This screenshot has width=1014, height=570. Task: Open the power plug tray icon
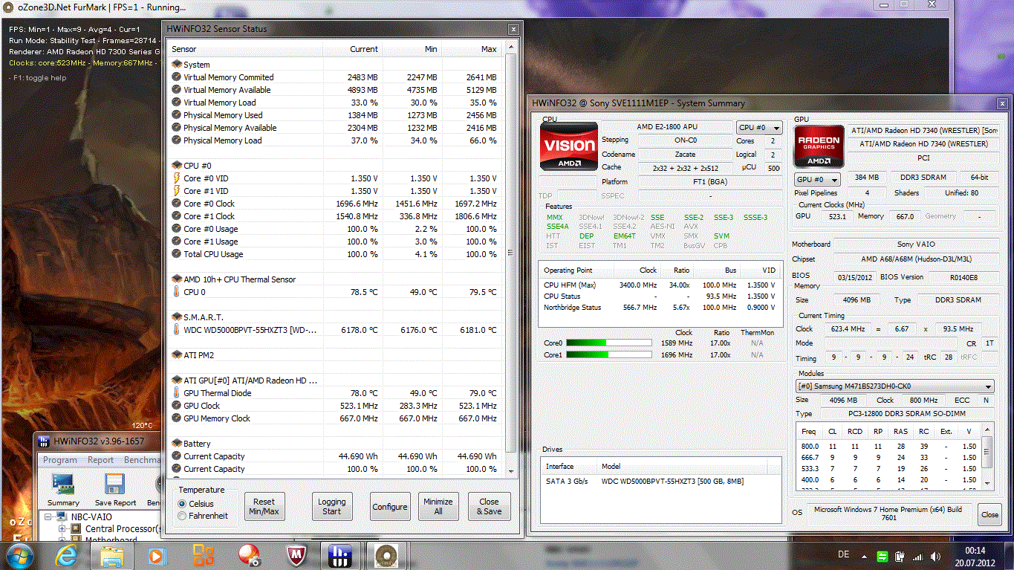[900, 557]
